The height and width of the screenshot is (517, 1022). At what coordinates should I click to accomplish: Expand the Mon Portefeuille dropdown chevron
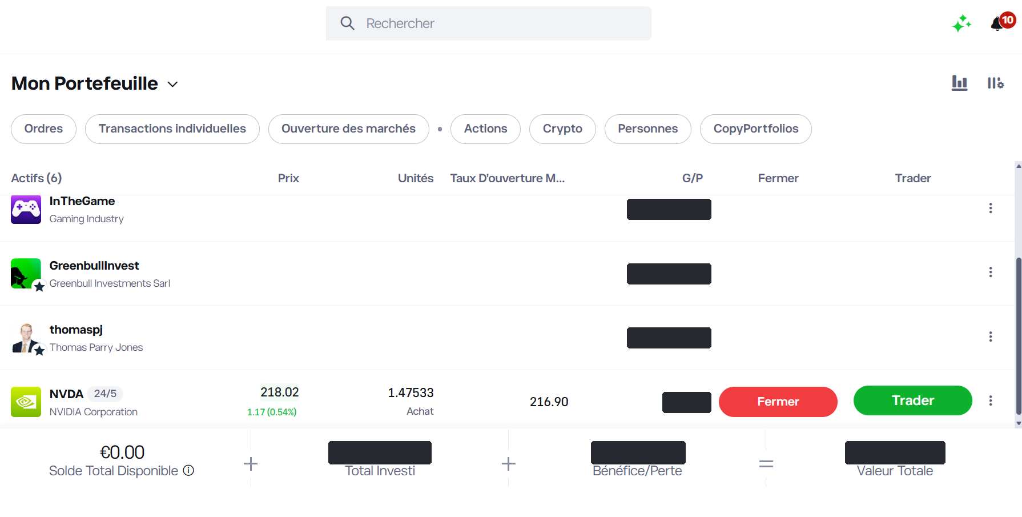point(172,85)
